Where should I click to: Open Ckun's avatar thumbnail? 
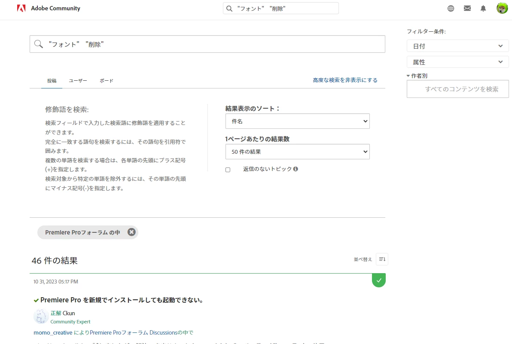(41, 316)
